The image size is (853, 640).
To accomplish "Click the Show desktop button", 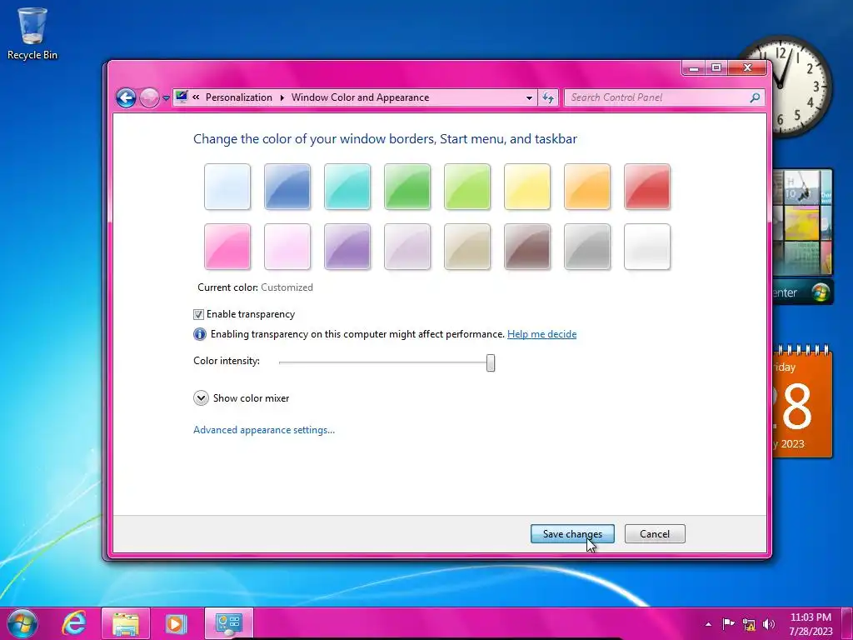I will pos(847,623).
